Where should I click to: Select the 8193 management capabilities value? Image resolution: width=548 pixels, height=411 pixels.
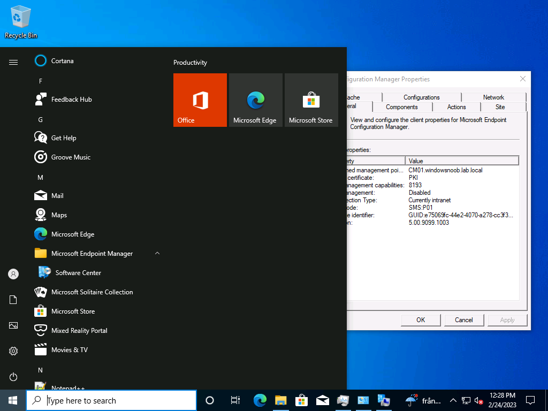(x=415, y=185)
